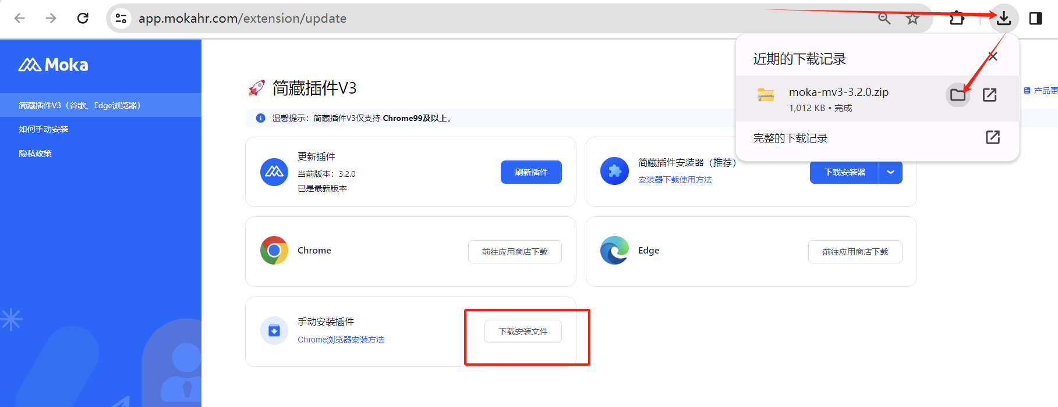Image resolution: width=1058 pixels, height=407 pixels.
Task: Click the 产品更 link at right edge
Action: tap(1041, 91)
